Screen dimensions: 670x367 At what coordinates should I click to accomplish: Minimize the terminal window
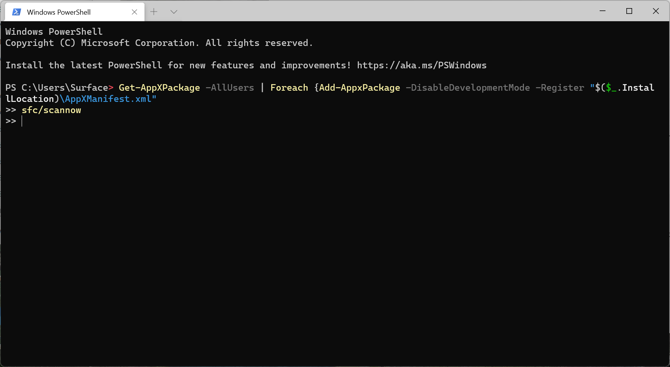[602, 11]
